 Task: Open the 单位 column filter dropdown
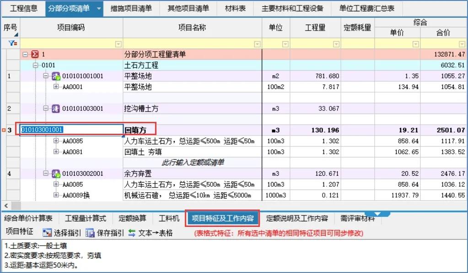click(285, 44)
